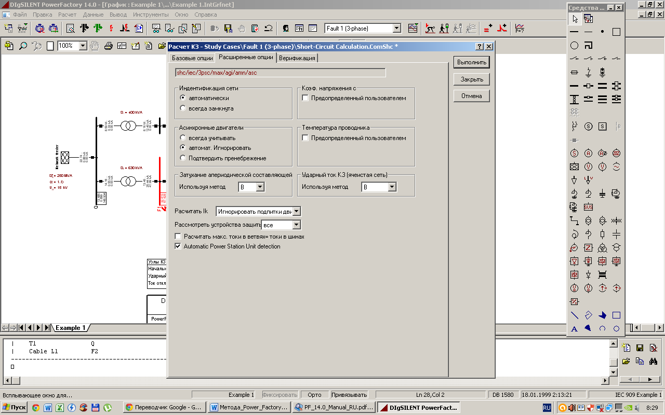665x415 pixels.
Task: Select the synchronous machine 'S' circle tool
Action: 574,153
